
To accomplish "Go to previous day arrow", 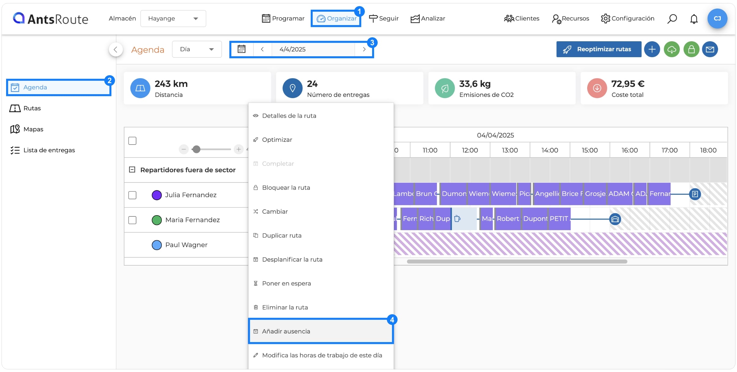I will (x=262, y=49).
